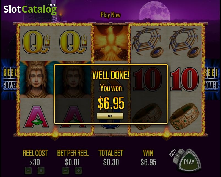Decrease reel cost with minus button

28,171
